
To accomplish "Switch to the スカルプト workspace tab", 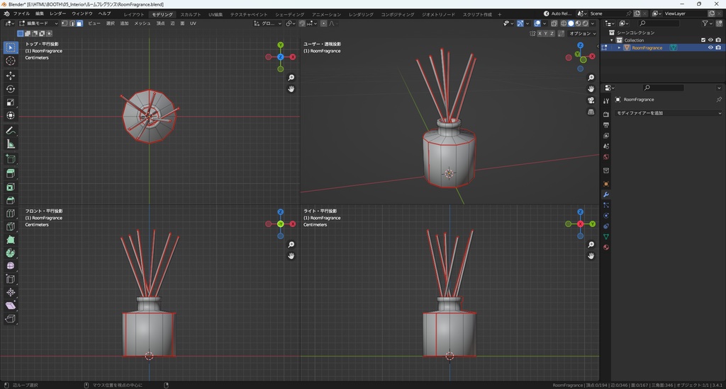I will coord(190,14).
